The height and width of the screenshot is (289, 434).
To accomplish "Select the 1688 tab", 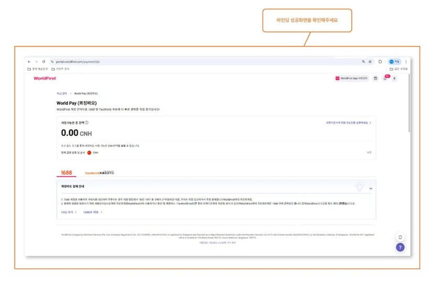I will click(x=67, y=173).
